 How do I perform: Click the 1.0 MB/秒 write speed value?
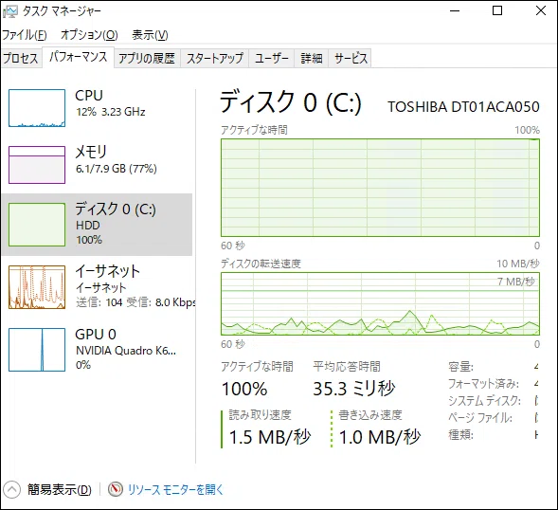380,437
